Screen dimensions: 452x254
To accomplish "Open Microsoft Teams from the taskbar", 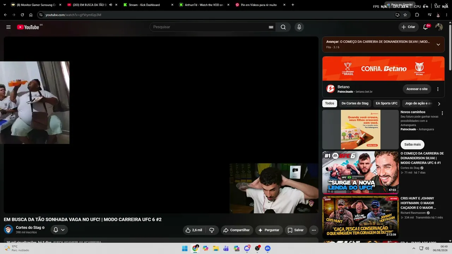I will tap(226, 248).
